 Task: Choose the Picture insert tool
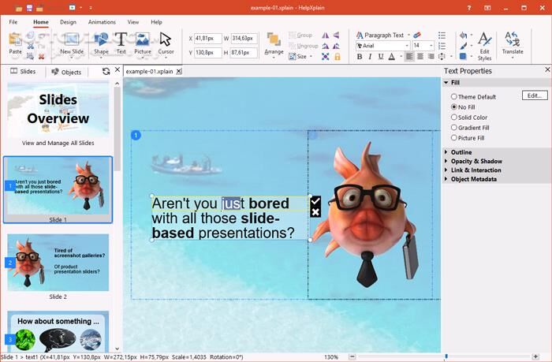[x=142, y=43]
